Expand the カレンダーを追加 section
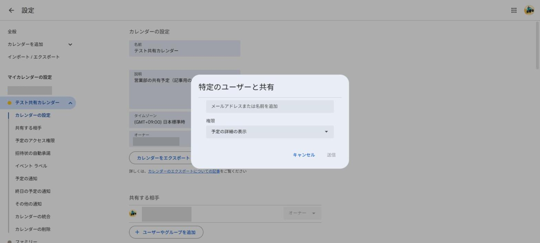540x243 pixels. coord(70,44)
